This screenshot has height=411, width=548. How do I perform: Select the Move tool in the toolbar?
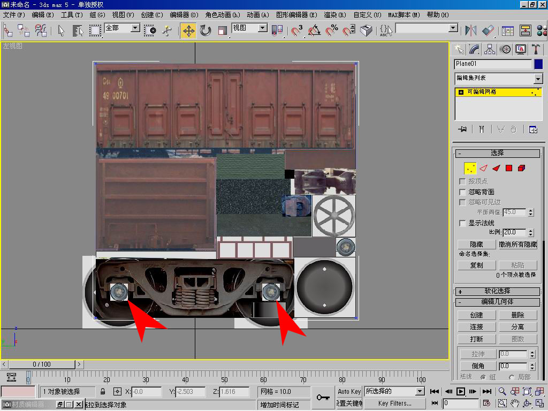click(x=188, y=31)
